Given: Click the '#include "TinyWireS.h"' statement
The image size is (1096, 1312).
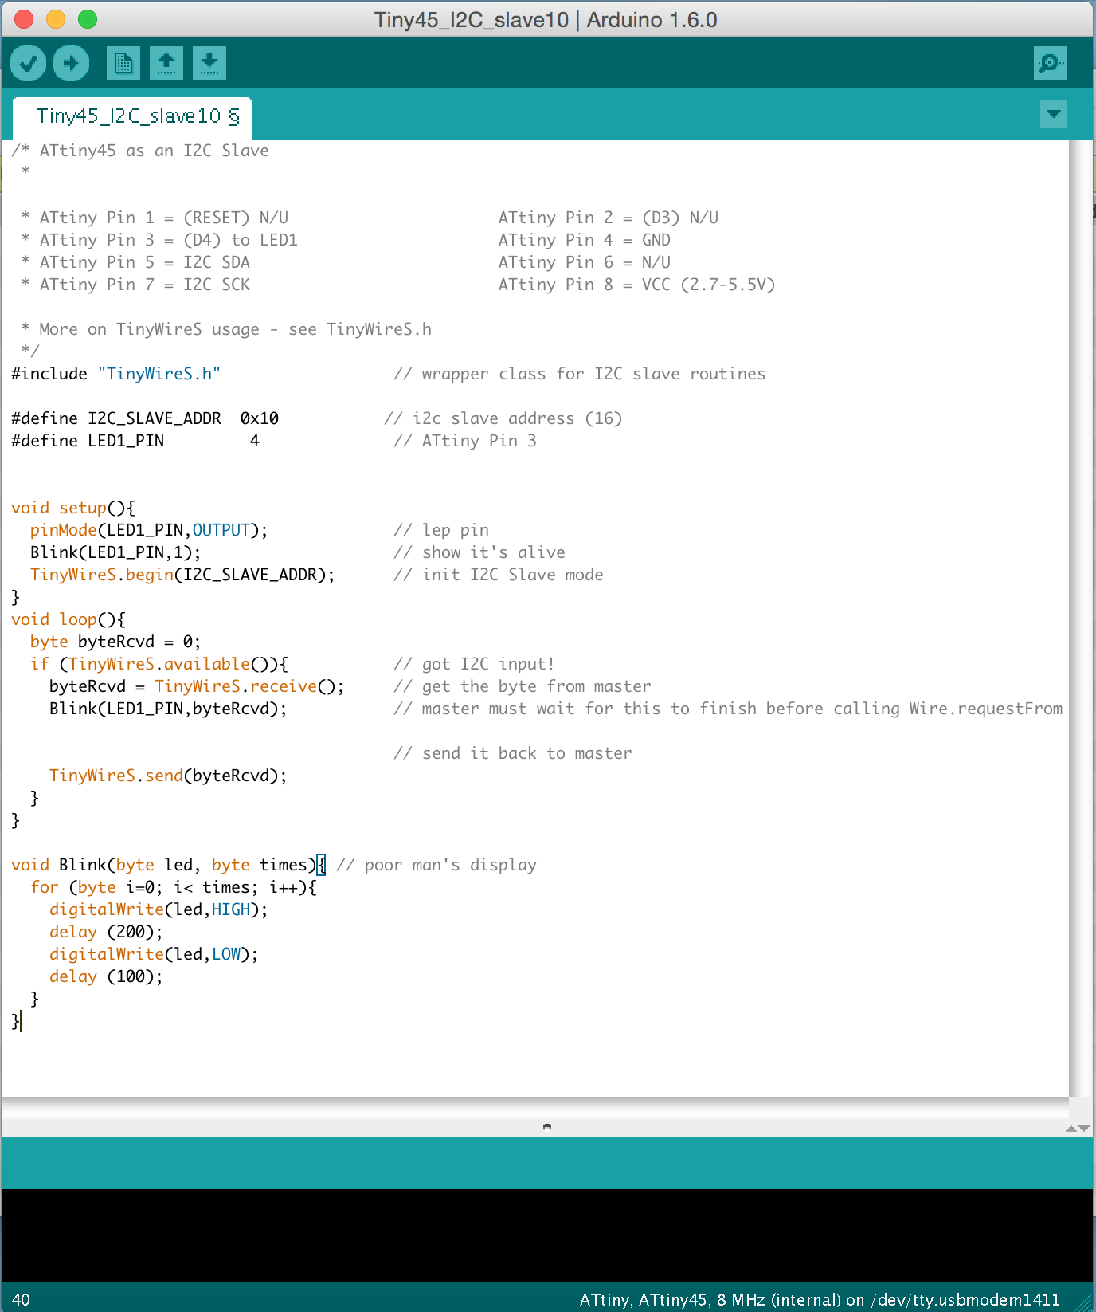Looking at the screenshot, I should (116, 374).
